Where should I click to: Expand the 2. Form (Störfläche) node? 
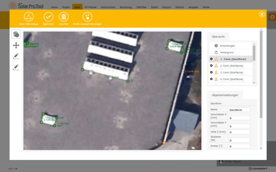point(211,66)
